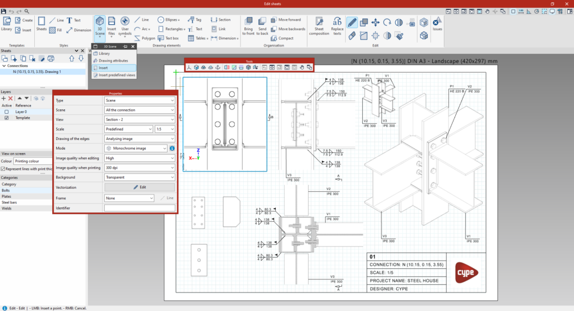This screenshot has height=311, width=574.
Task: Toggle the Template layer active checkbox
Action: [7, 118]
